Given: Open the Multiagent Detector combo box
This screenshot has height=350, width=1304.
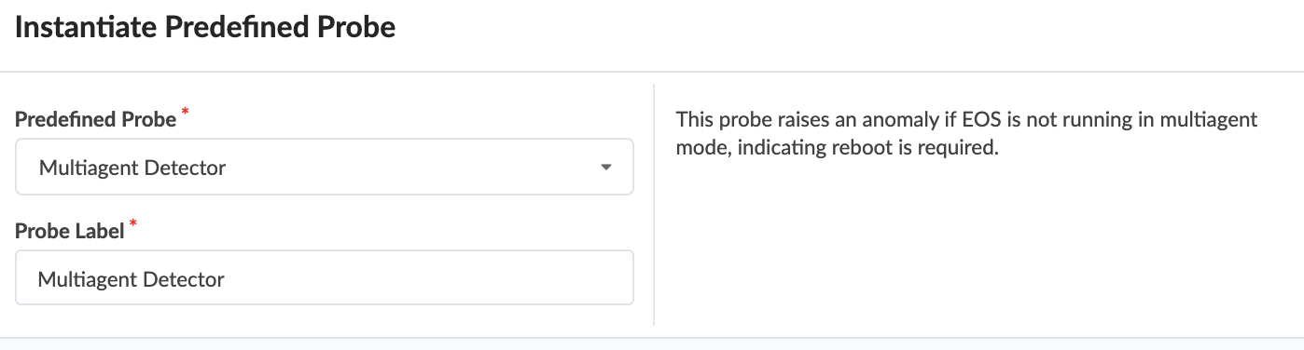Looking at the screenshot, I should 325,168.
